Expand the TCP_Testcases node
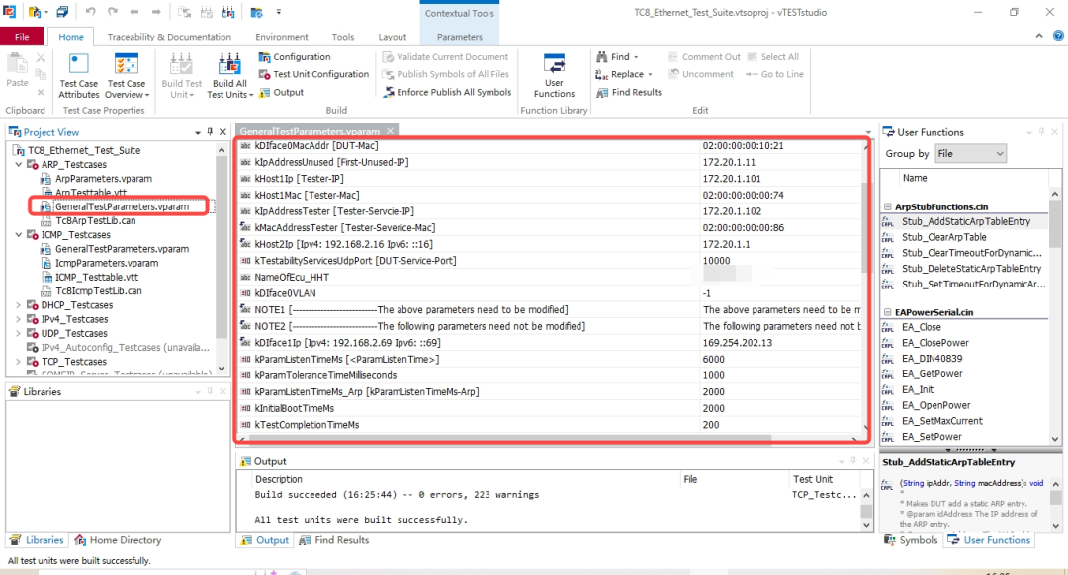 19,362
